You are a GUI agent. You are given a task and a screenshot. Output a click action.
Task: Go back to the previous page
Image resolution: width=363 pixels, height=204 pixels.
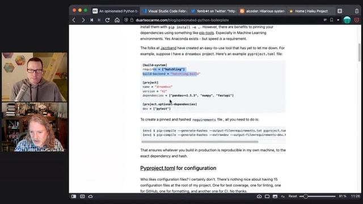point(74,20)
